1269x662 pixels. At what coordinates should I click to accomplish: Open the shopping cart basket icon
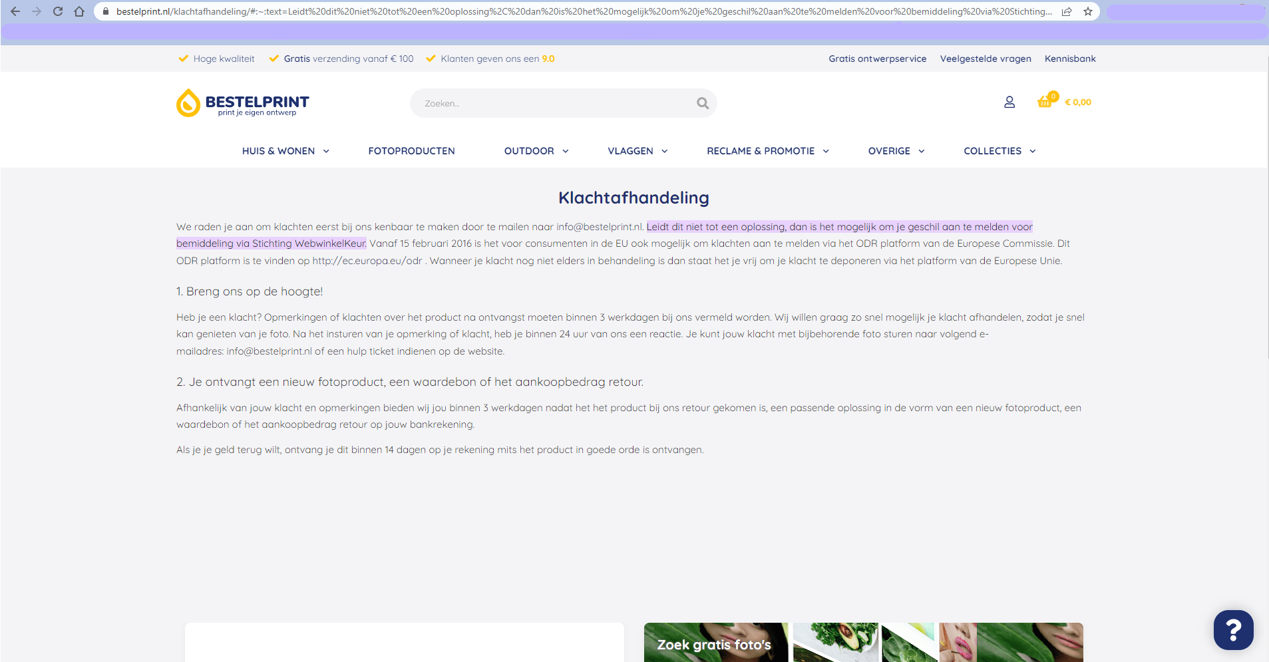click(1045, 102)
